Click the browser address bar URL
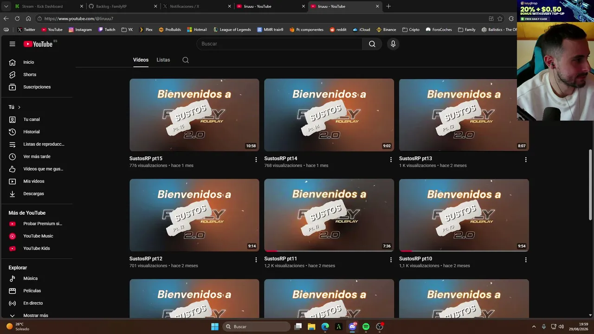 pyautogui.click(x=79, y=19)
